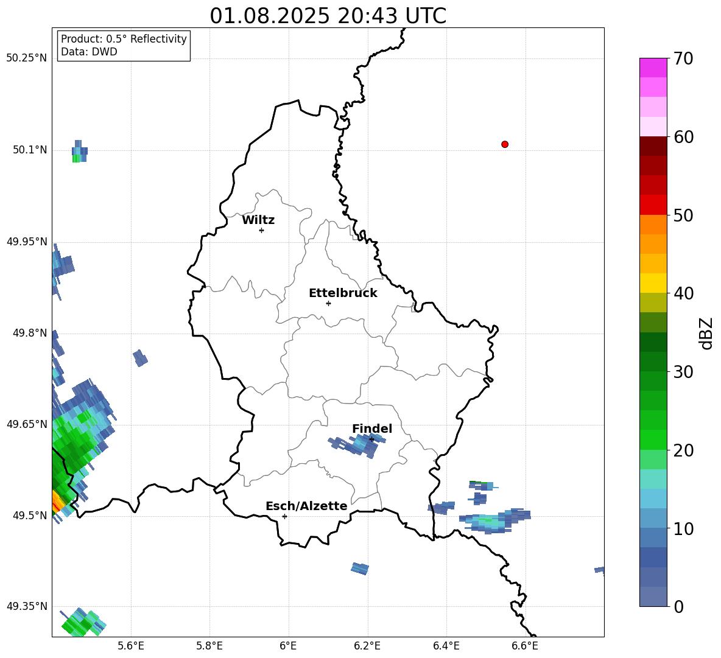Click the 50.1°N latitude tick label
This screenshot has height=658, width=721.
coord(30,150)
